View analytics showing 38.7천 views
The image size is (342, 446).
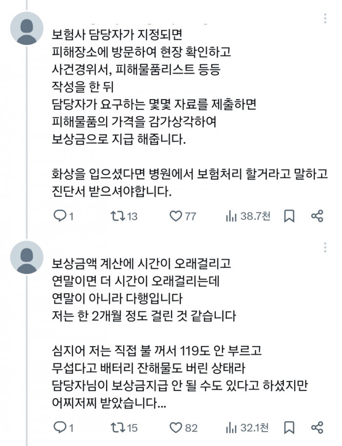point(248,216)
